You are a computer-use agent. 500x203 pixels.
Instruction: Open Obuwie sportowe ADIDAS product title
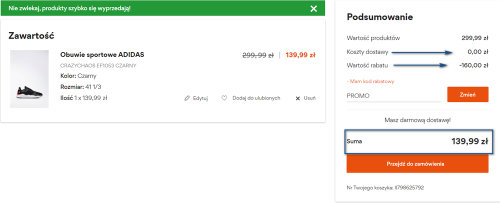pyautogui.click(x=102, y=55)
